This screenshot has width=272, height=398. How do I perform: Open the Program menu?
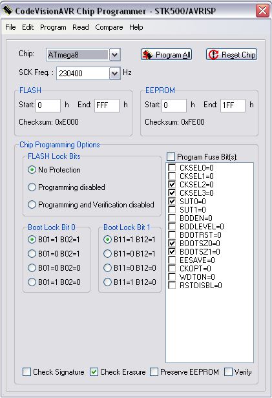tap(53, 27)
